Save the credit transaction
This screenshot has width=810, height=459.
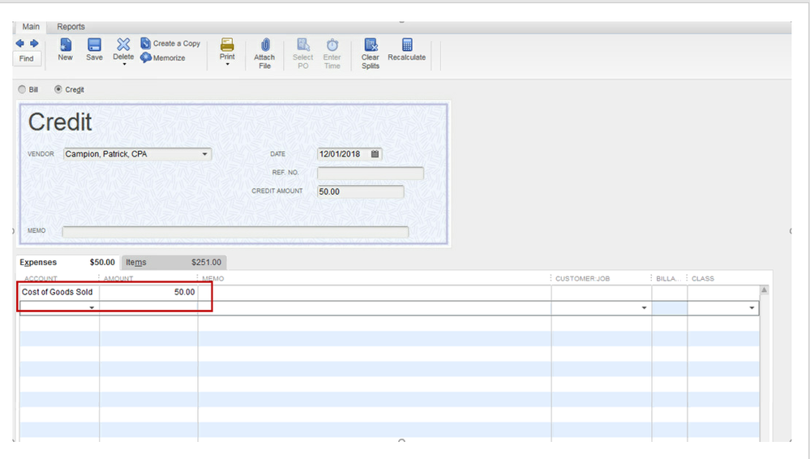click(94, 49)
